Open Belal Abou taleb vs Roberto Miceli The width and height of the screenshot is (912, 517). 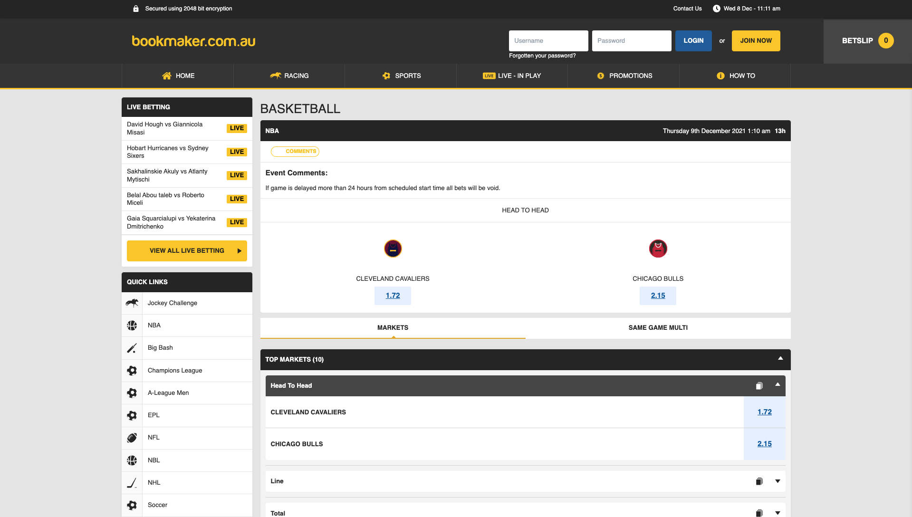click(x=187, y=199)
